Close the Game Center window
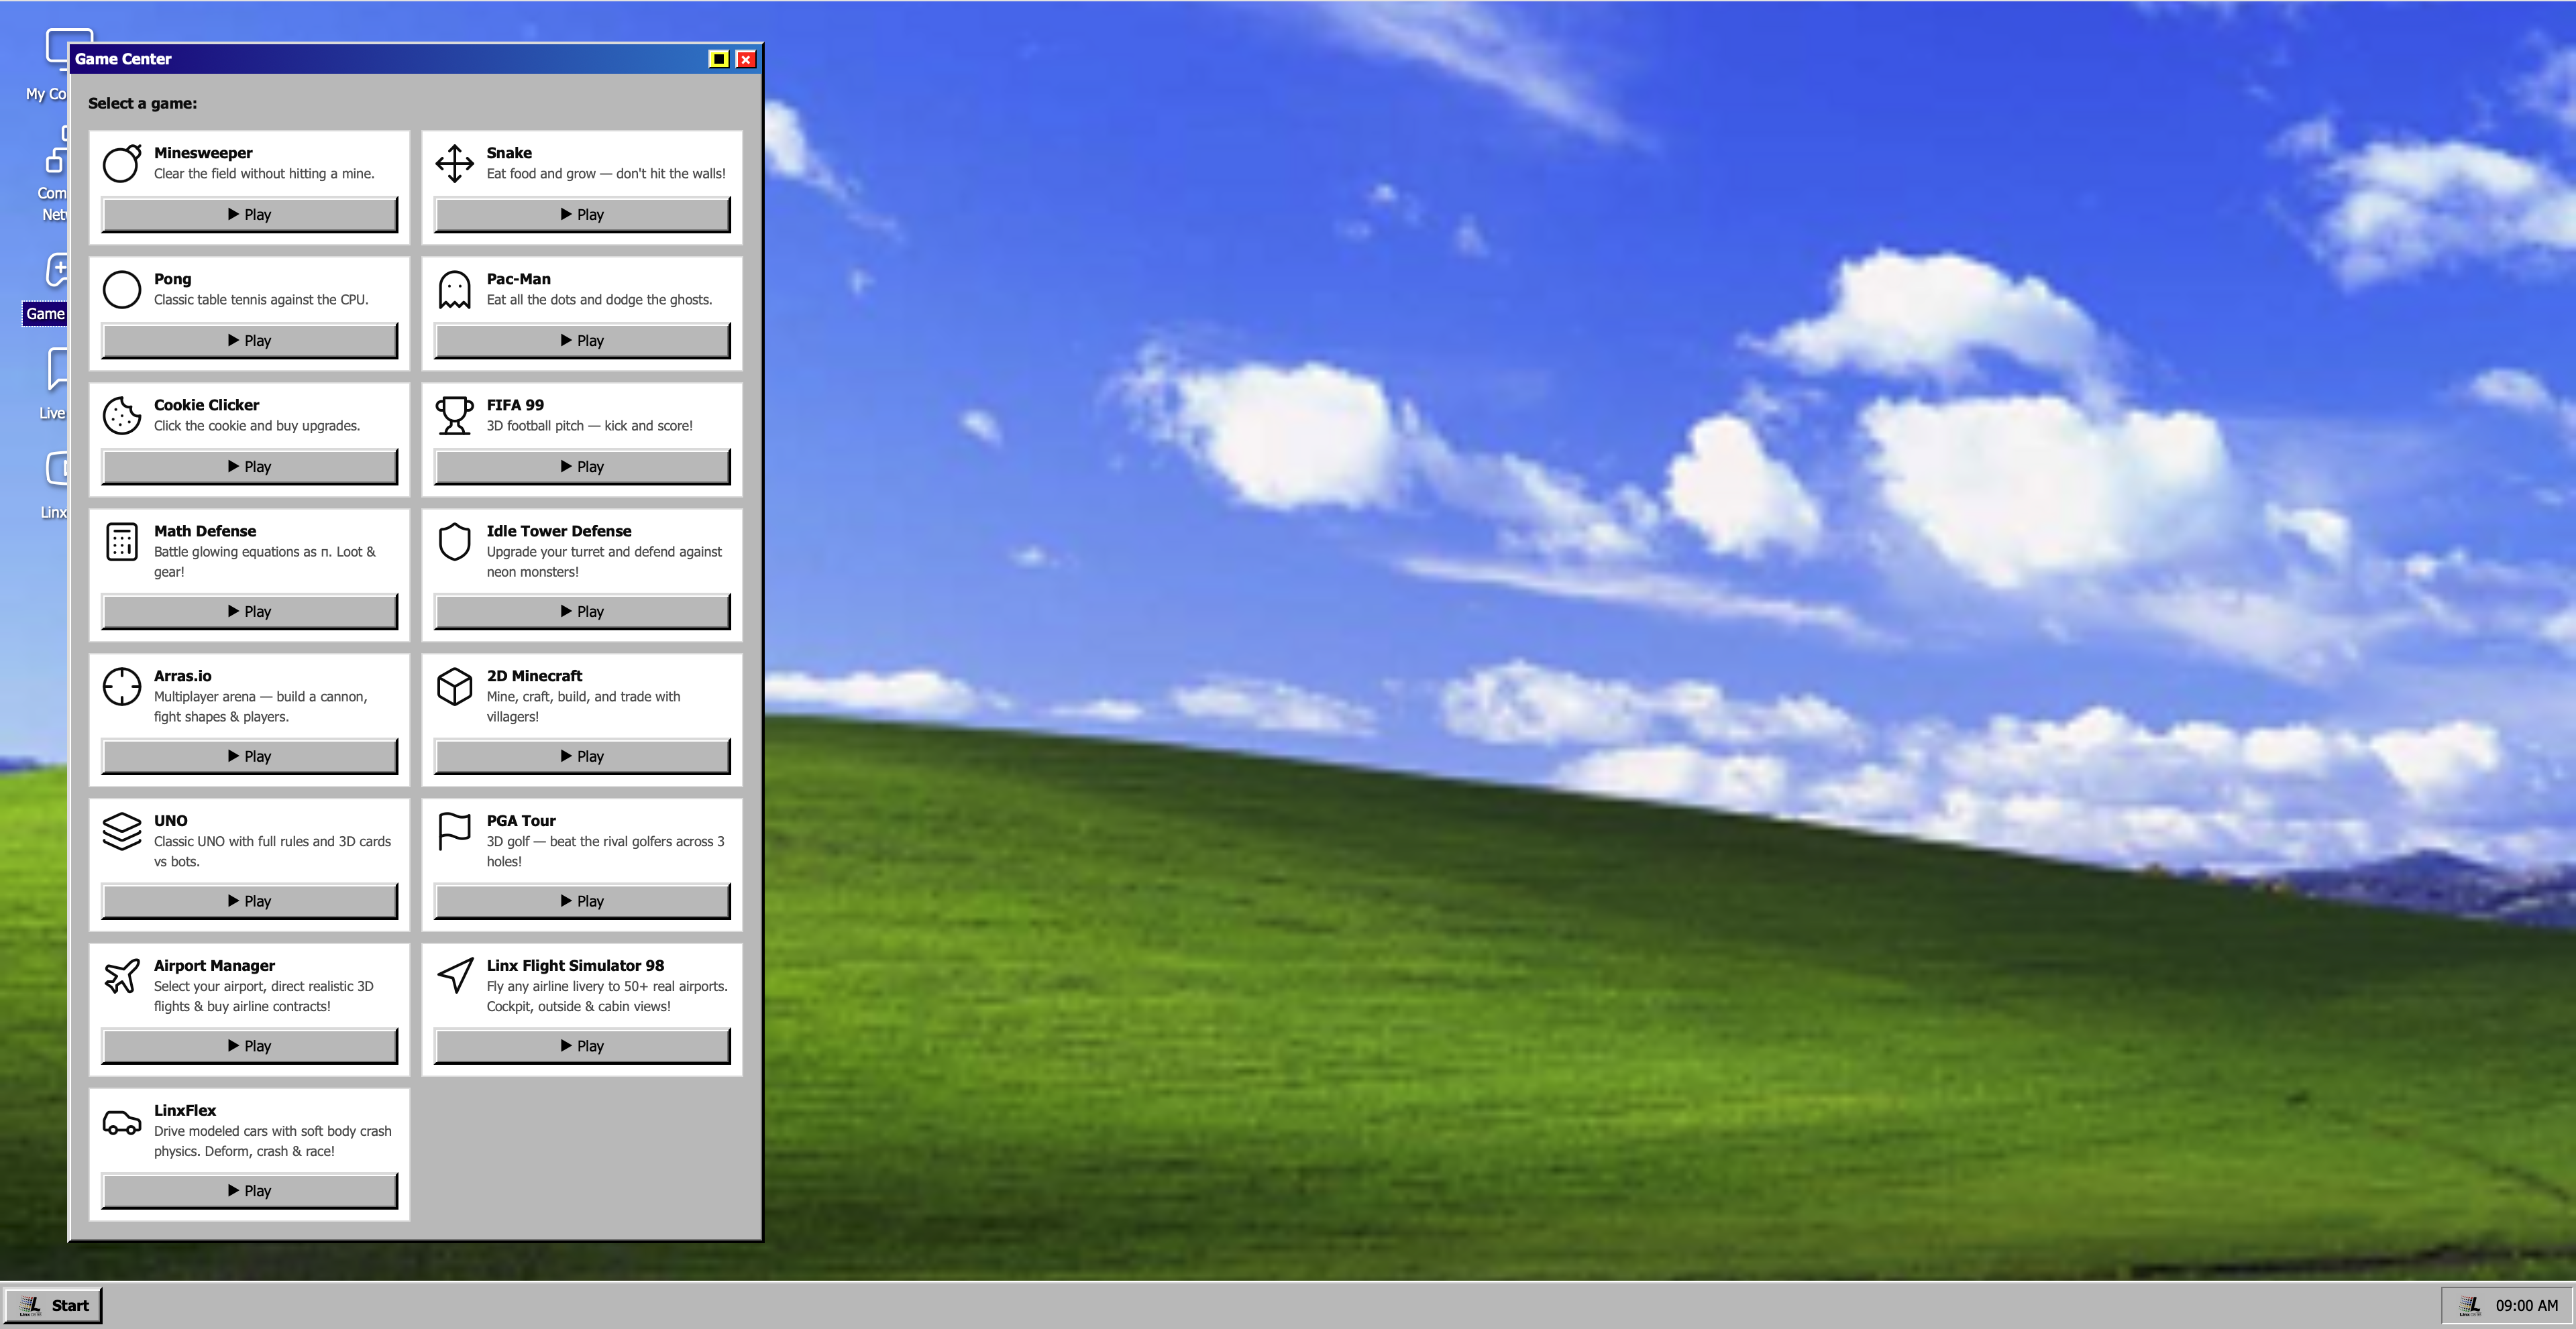 [746, 59]
